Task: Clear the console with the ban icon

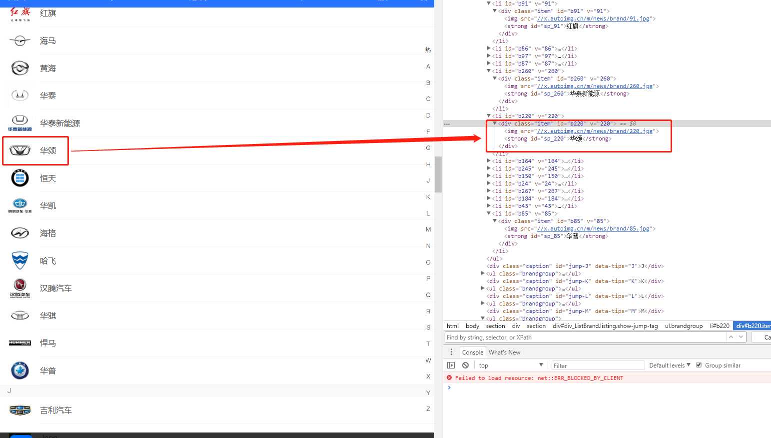Action: point(465,365)
